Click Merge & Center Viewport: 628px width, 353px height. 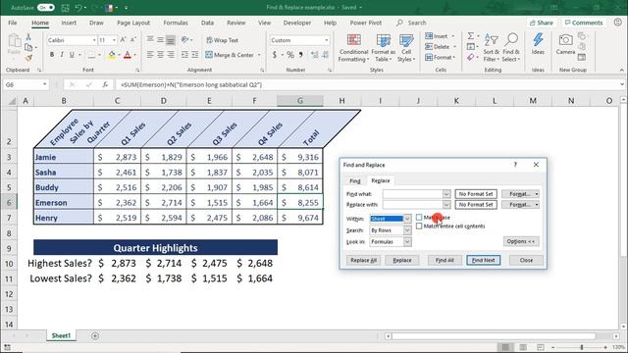point(230,55)
